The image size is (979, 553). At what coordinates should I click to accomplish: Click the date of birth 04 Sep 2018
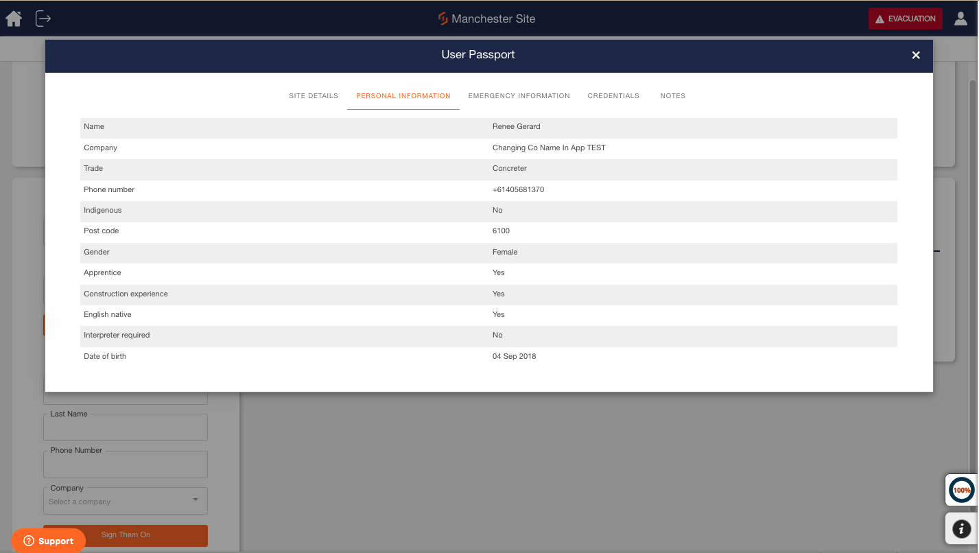tap(515, 357)
